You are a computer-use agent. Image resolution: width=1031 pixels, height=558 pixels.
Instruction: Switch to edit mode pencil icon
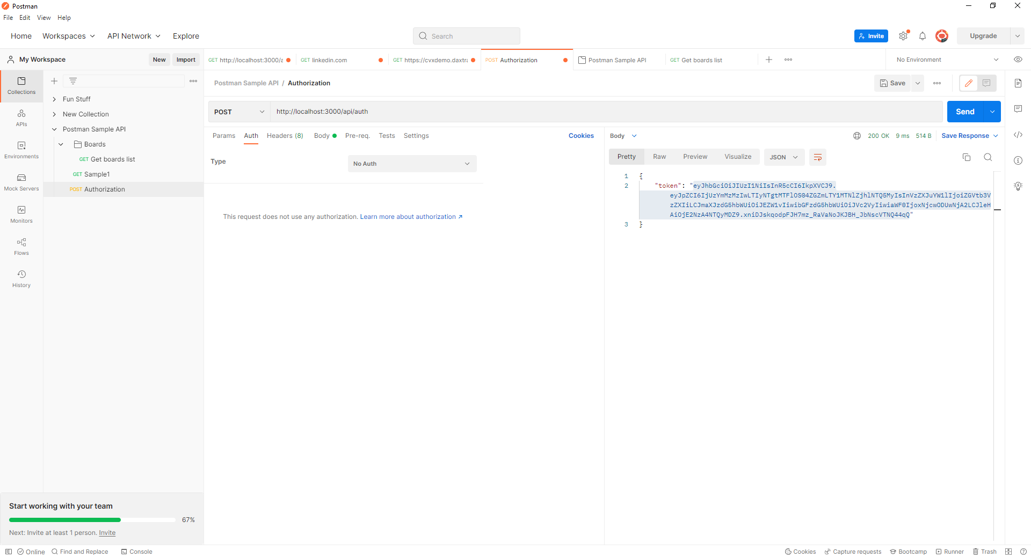click(x=969, y=83)
